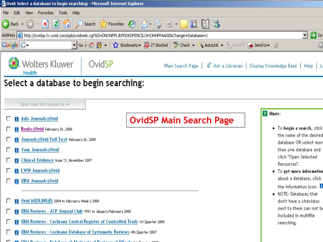Screen dimensions: 323x242
Task: Expand the Mail button dropdown arrow
Action: (150, 24)
